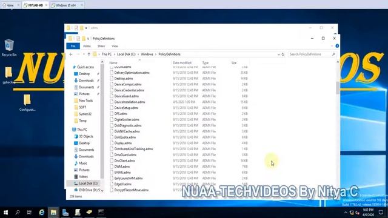Show hidden system tray icons
Screen dimensions: 388x218
pos(346,213)
